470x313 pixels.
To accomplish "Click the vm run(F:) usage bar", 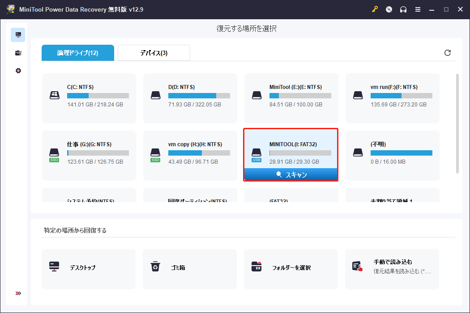I will 402,96.
